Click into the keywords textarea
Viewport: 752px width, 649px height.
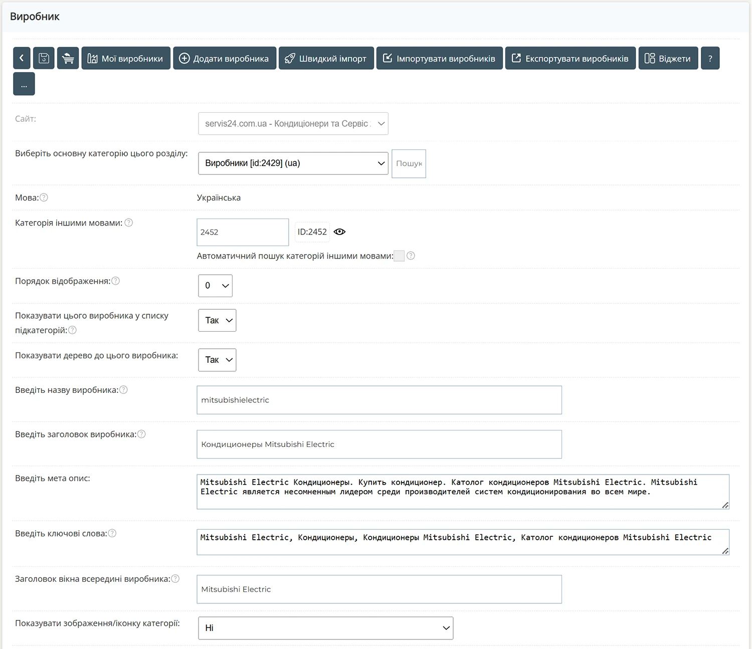(x=463, y=542)
